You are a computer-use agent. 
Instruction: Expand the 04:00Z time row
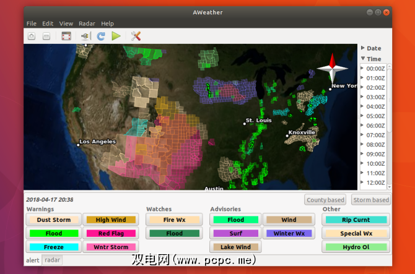tap(362, 106)
